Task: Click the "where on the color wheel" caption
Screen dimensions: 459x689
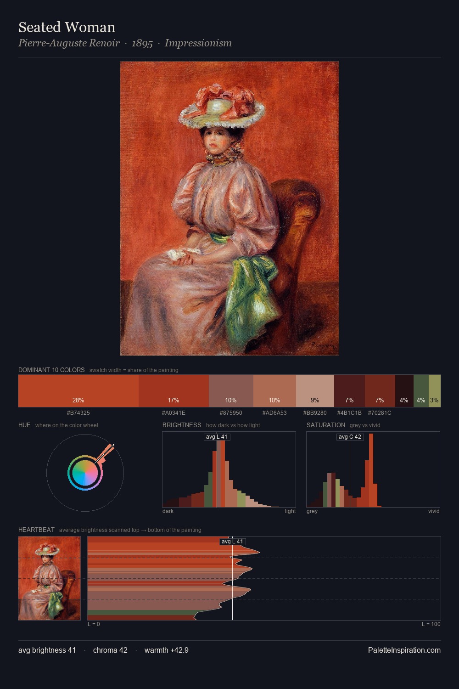Action: pos(67,425)
